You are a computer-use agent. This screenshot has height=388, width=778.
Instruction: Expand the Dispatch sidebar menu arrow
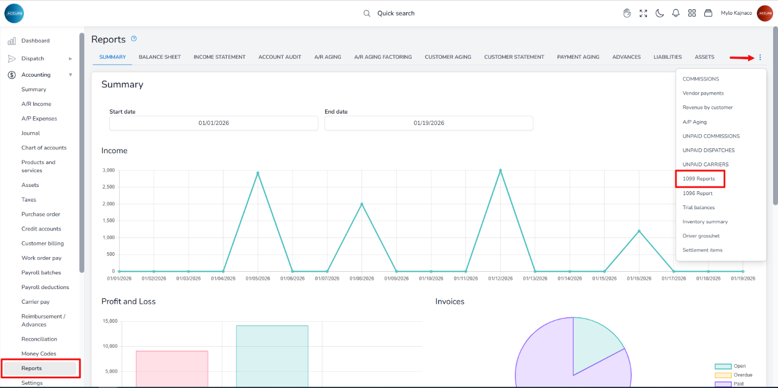pos(70,59)
